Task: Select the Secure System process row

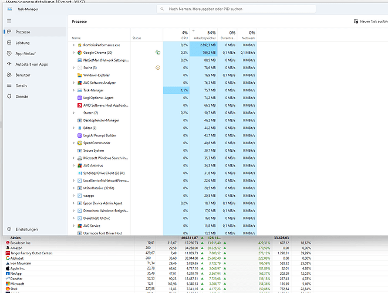Action: [162, 151]
